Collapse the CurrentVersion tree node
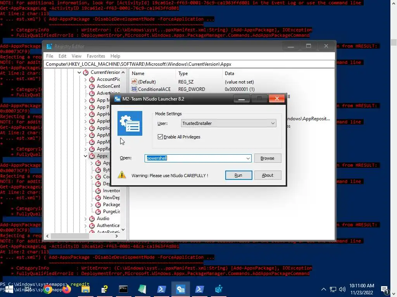 point(79,72)
